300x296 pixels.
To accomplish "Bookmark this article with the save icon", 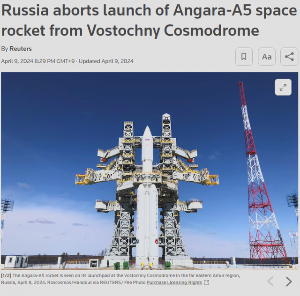I will click(x=244, y=57).
